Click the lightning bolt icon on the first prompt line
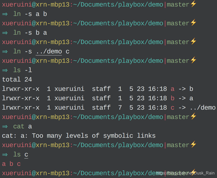 pyautogui.click(x=193, y=4)
